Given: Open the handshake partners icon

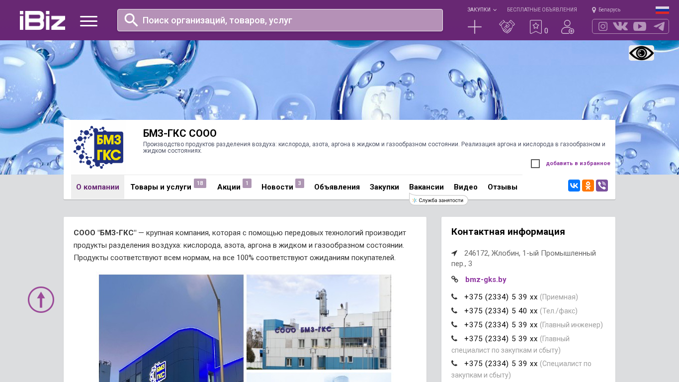Looking at the screenshot, I should [x=507, y=27].
